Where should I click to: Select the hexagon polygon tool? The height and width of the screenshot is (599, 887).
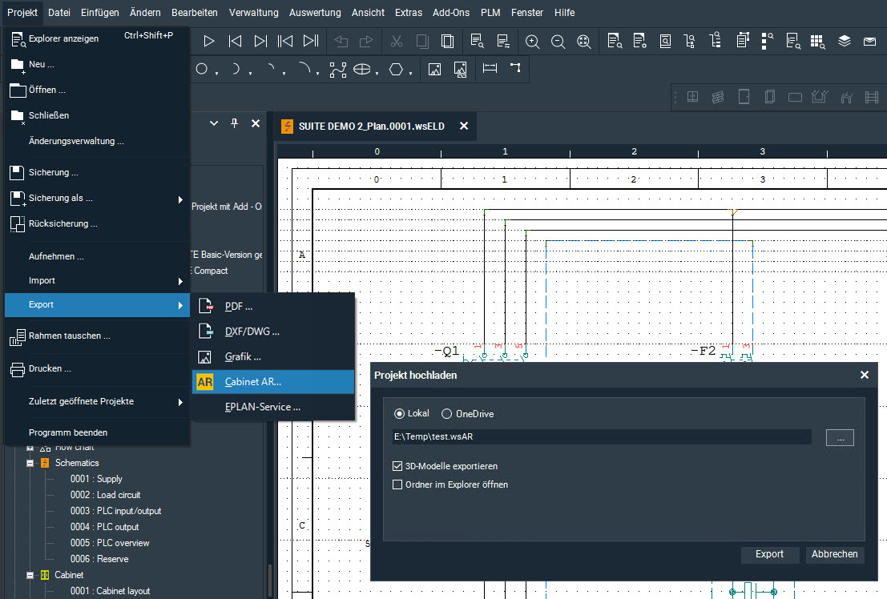[x=396, y=69]
